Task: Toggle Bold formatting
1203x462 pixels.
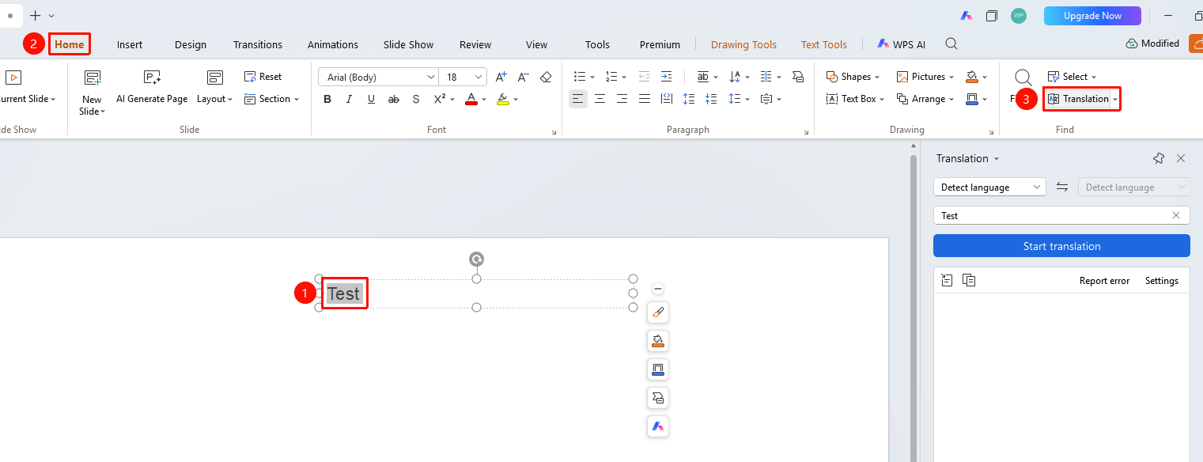Action: [x=327, y=99]
